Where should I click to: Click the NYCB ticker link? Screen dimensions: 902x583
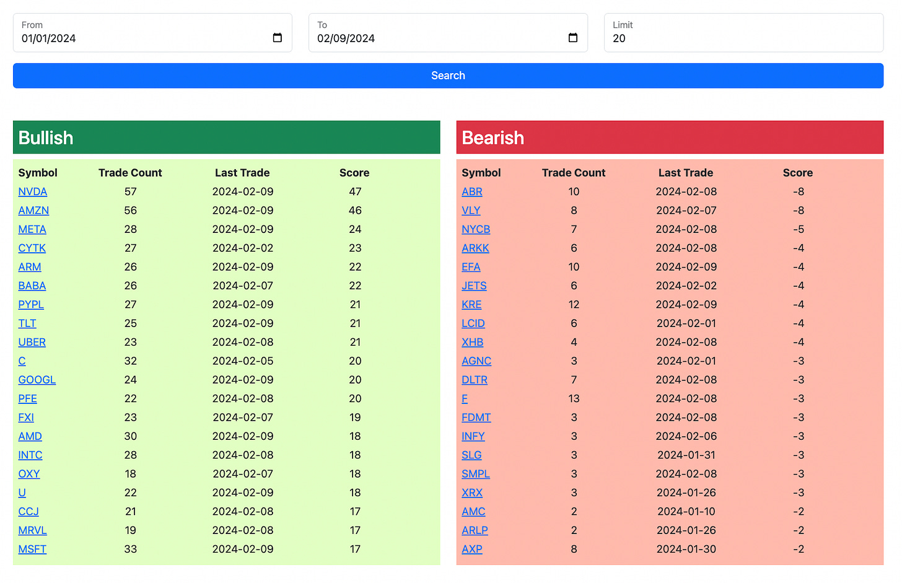476,229
